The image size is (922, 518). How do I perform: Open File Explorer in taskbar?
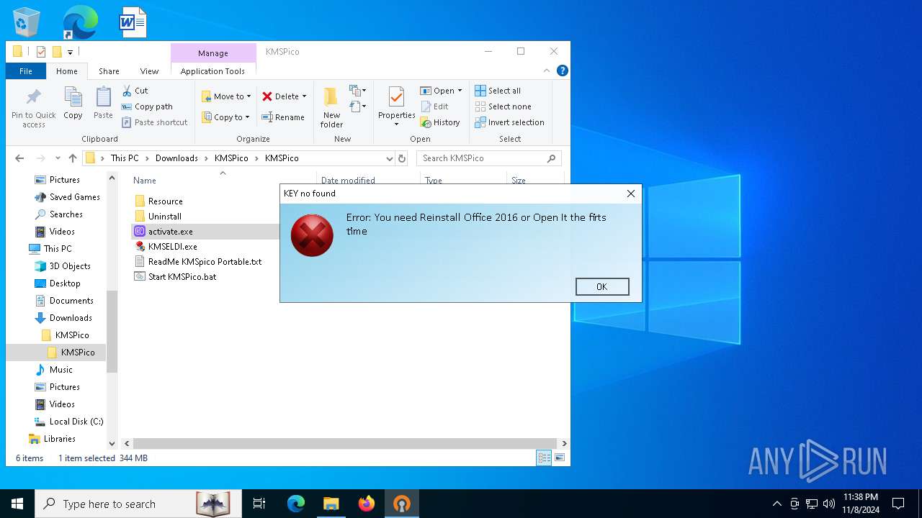point(331,504)
